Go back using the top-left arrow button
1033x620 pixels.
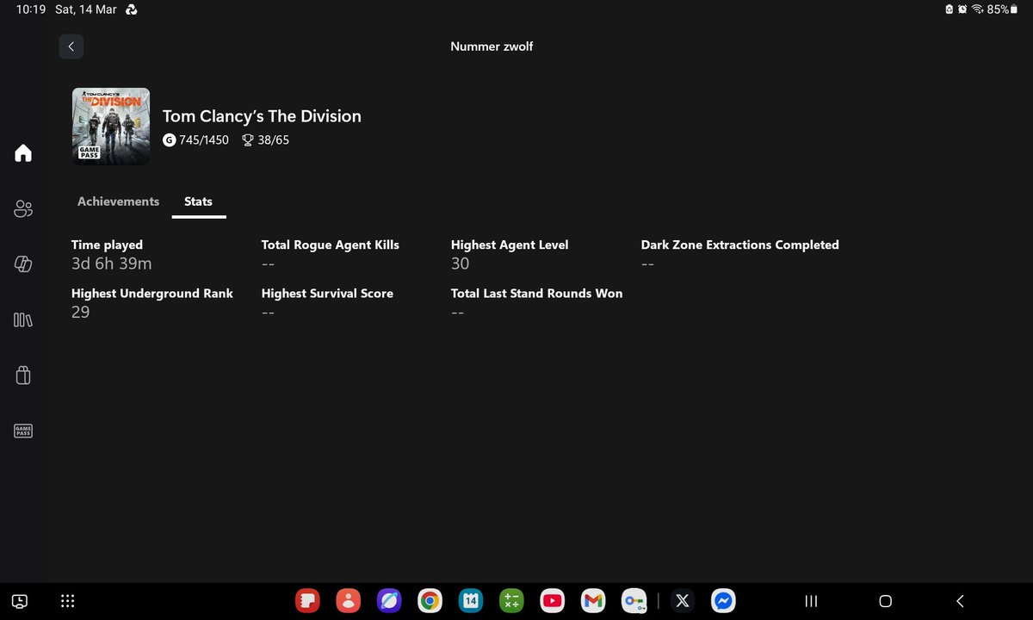tap(71, 46)
